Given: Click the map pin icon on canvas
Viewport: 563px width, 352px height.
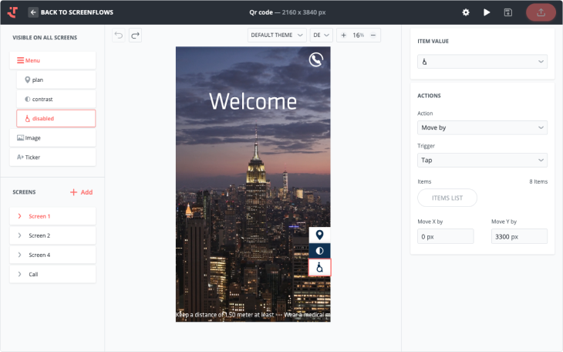Looking at the screenshot, I should [319, 235].
